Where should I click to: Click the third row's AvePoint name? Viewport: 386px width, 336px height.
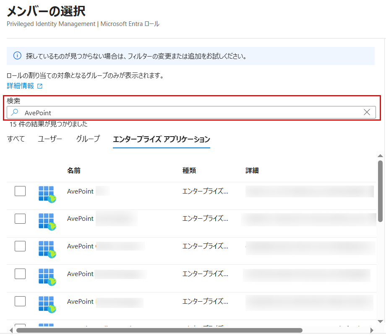80,246
